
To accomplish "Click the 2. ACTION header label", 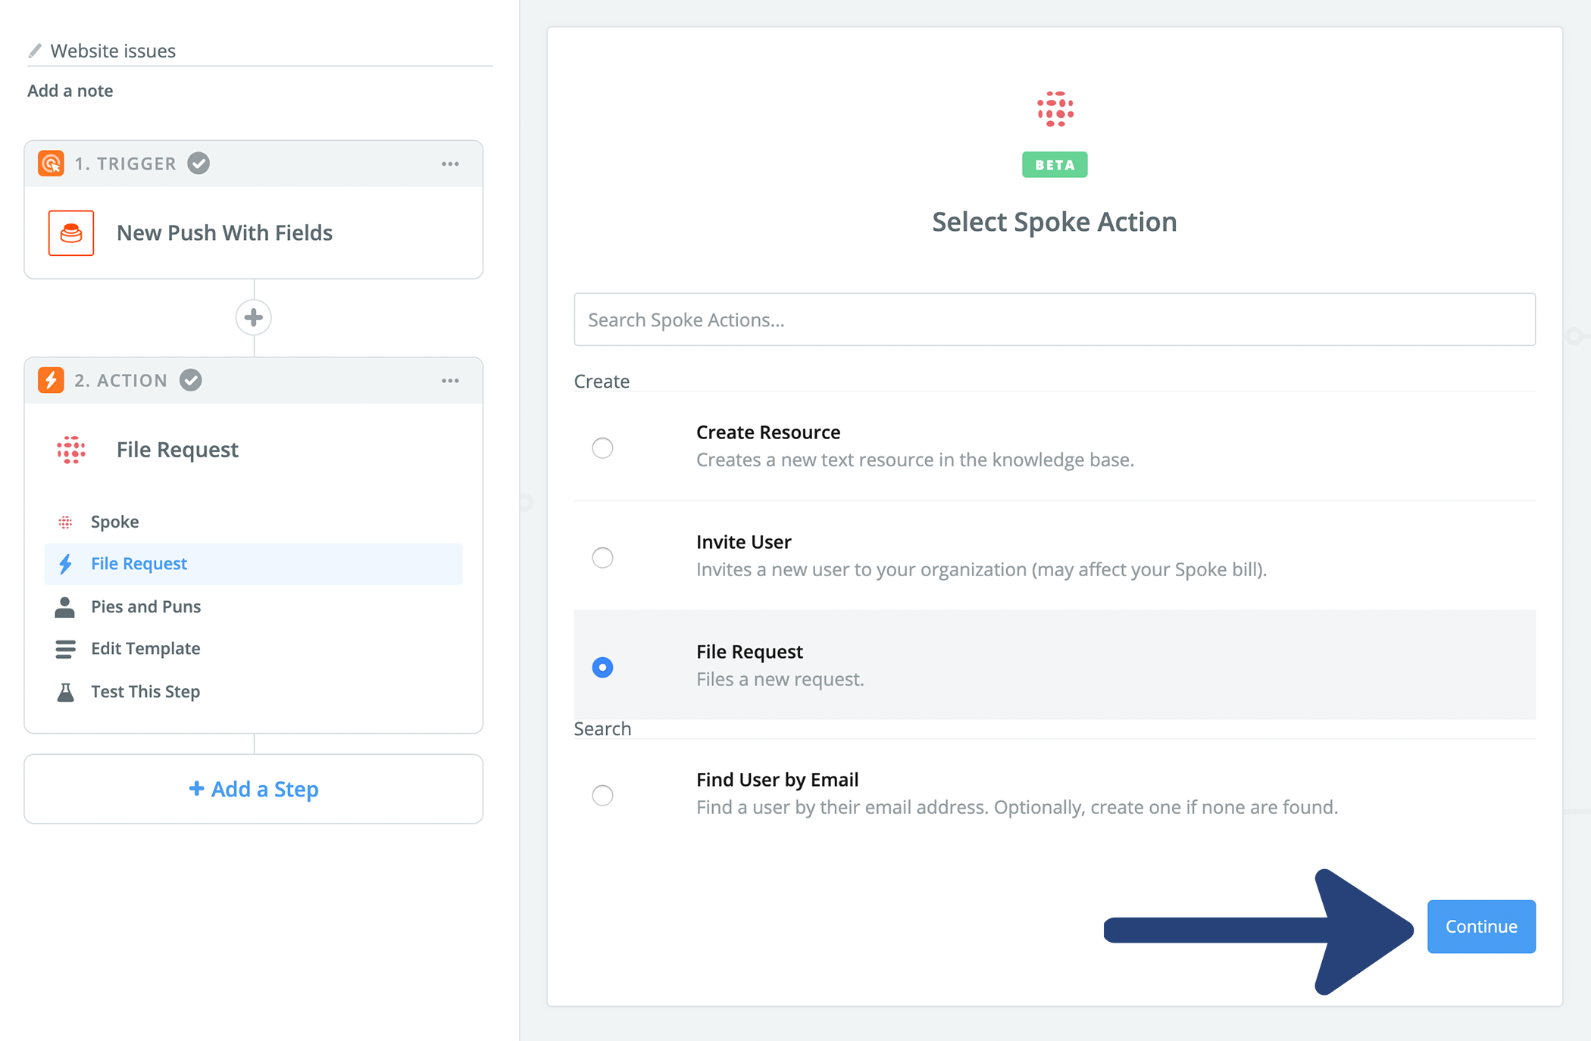I will click(121, 380).
